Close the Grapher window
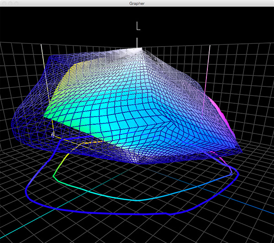This screenshot has width=274, height=243. 4,3
